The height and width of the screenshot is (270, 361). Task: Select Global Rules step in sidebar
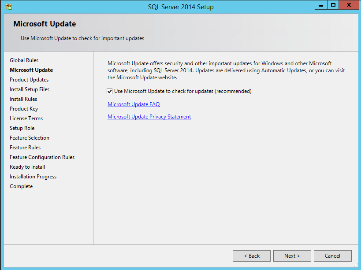coord(24,60)
